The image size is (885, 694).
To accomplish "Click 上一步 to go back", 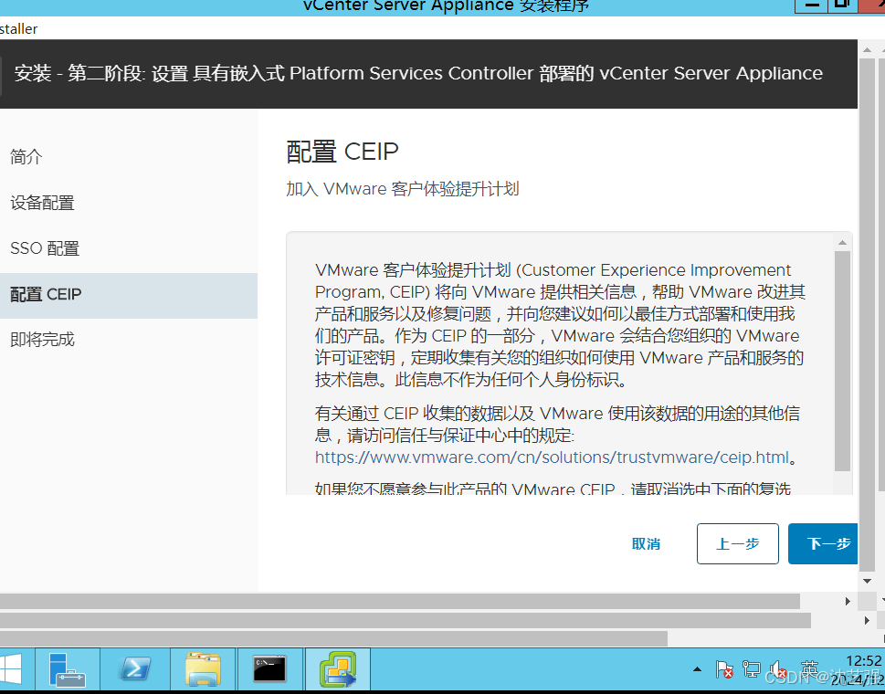I will coord(738,544).
